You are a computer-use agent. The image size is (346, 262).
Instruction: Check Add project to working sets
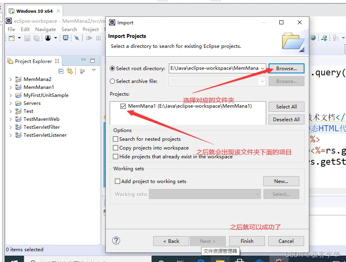click(x=117, y=181)
